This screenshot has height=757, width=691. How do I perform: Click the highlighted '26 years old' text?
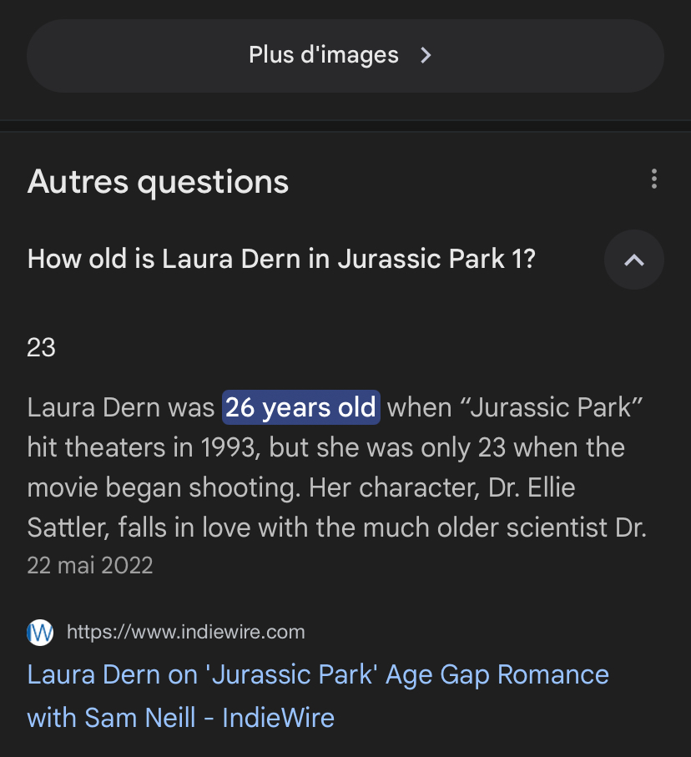click(300, 407)
